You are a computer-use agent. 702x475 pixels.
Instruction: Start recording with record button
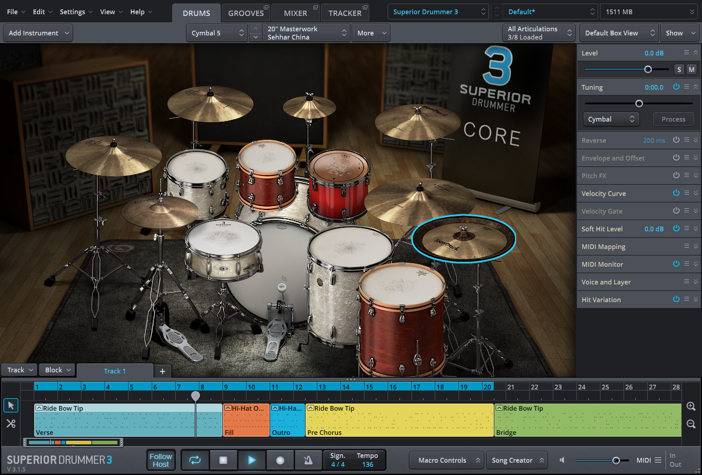pyautogui.click(x=280, y=460)
